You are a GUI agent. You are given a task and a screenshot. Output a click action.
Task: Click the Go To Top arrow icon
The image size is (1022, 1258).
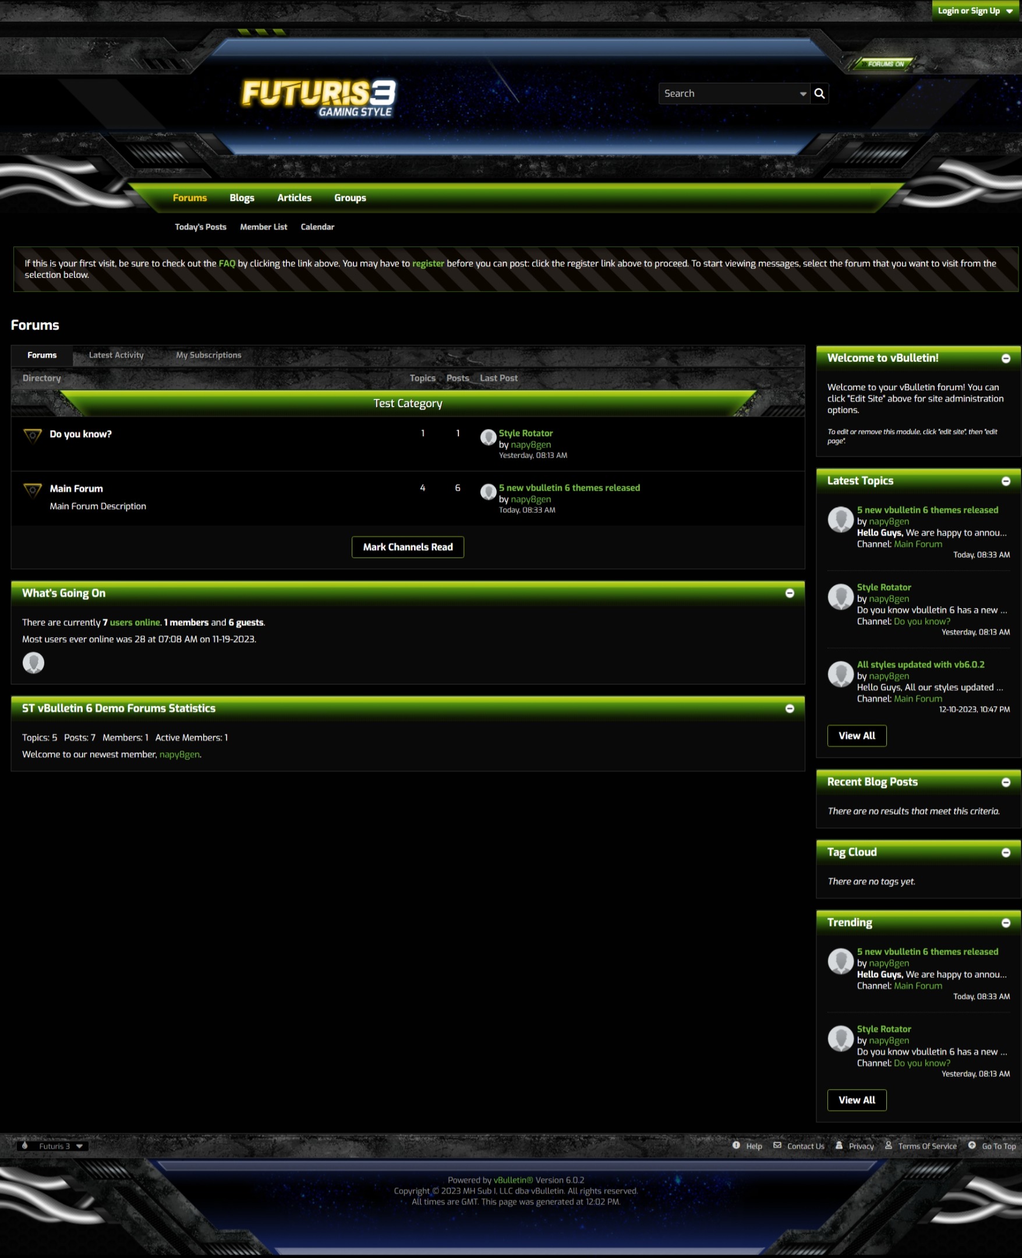point(972,1145)
